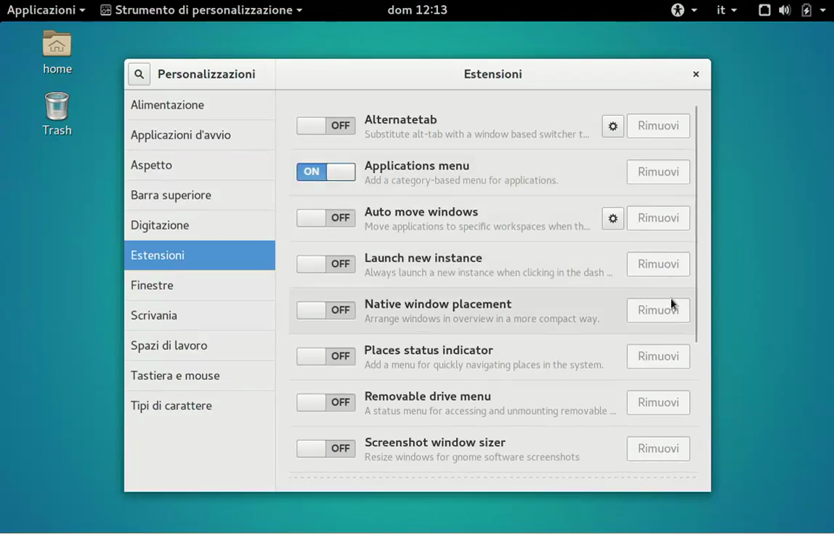Open the Applicazioni dropdown menu
The height and width of the screenshot is (534, 834).
[x=46, y=10]
